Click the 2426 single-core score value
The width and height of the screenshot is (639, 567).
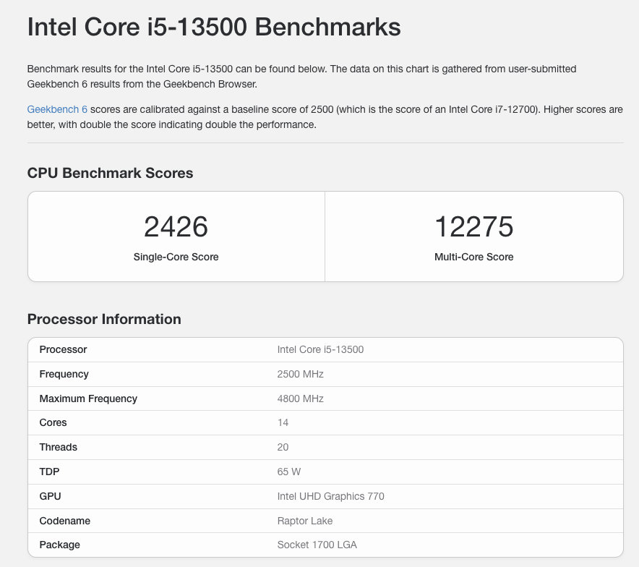pyautogui.click(x=176, y=226)
